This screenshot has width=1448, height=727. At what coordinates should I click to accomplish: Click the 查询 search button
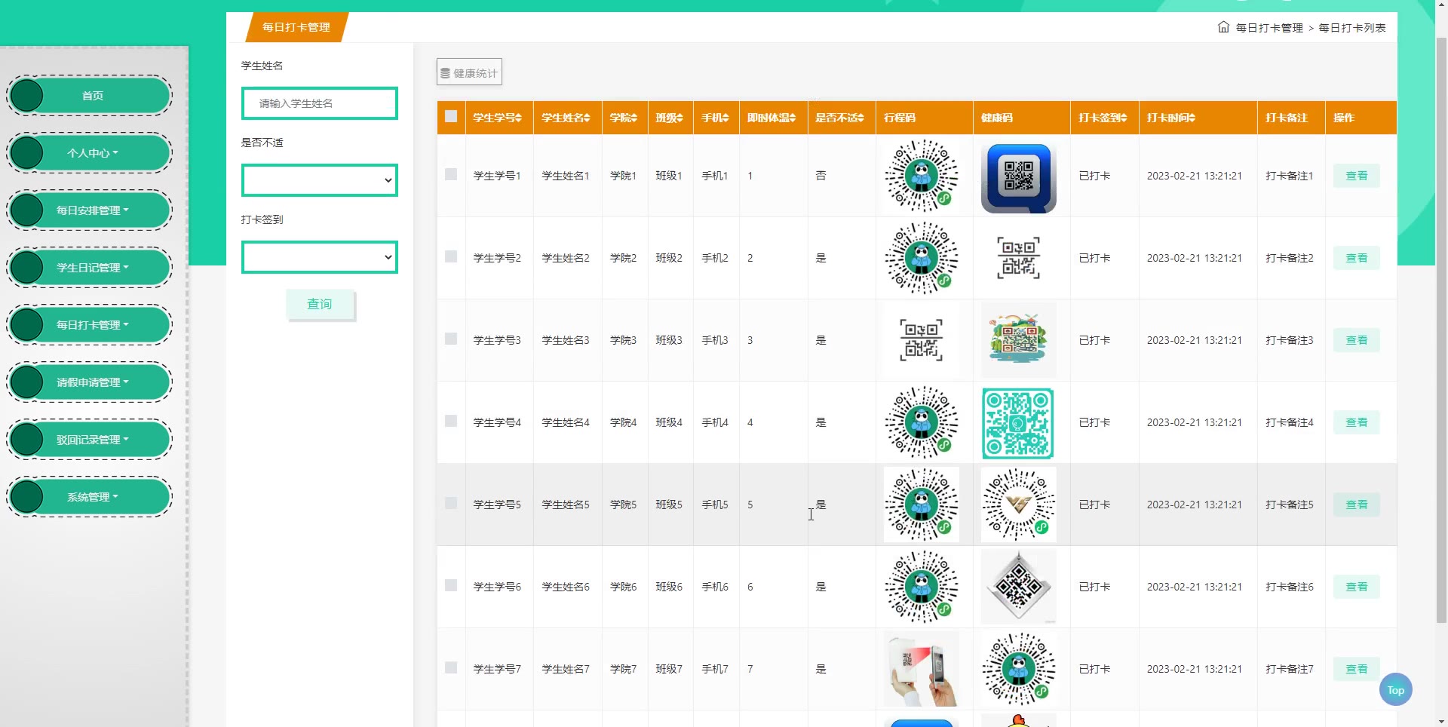click(x=320, y=304)
